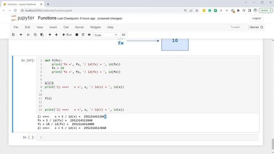The image size is (274, 154).
Task: Restart kernel and run all fast-forward icon
Action: click(x=89, y=35)
